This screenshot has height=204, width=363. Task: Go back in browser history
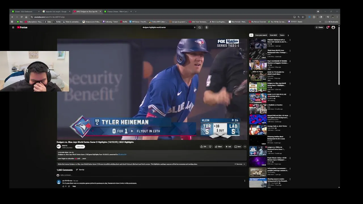[12, 17]
